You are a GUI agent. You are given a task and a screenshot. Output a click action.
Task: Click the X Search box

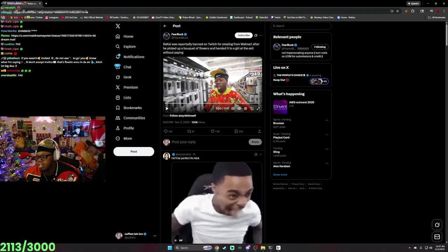pos(301,26)
